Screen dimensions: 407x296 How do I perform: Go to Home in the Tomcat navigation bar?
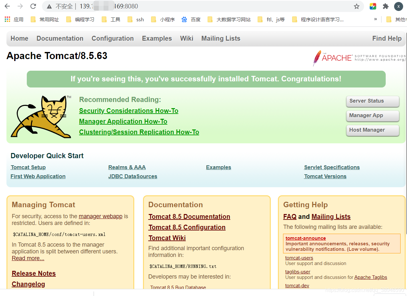pos(19,38)
